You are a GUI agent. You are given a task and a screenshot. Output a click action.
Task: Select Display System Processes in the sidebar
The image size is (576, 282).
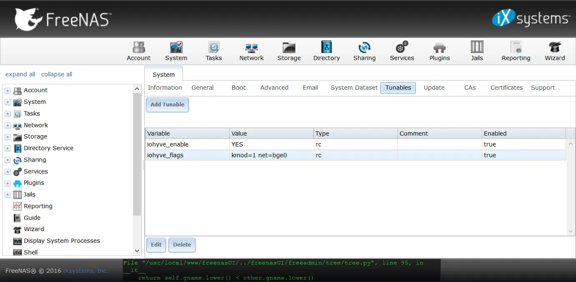click(x=61, y=241)
